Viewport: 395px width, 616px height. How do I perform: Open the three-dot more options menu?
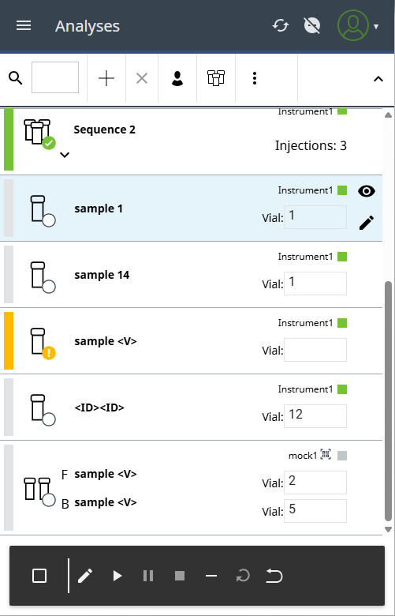click(x=255, y=78)
